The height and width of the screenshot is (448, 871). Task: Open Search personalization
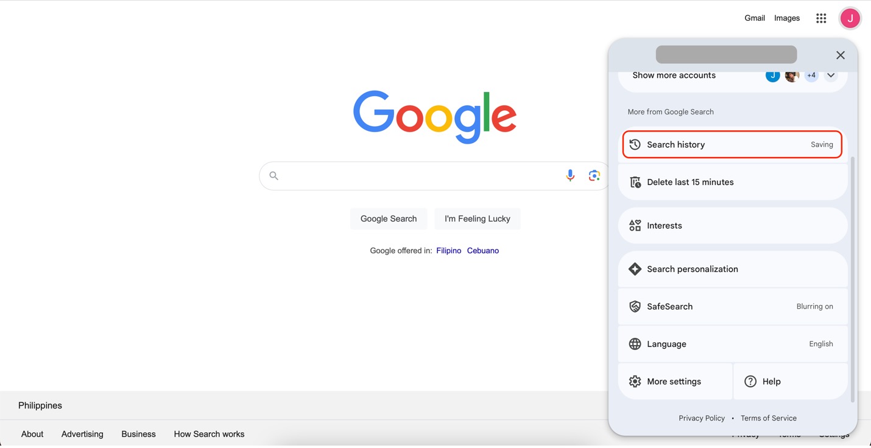point(732,269)
